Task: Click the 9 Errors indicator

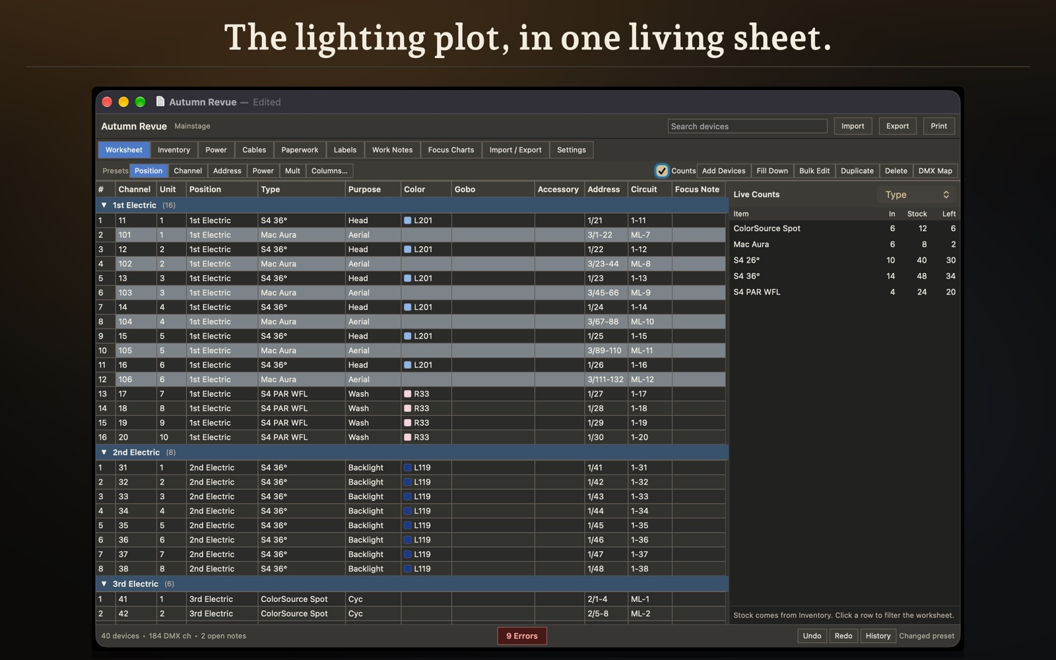Action: [x=522, y=636]
